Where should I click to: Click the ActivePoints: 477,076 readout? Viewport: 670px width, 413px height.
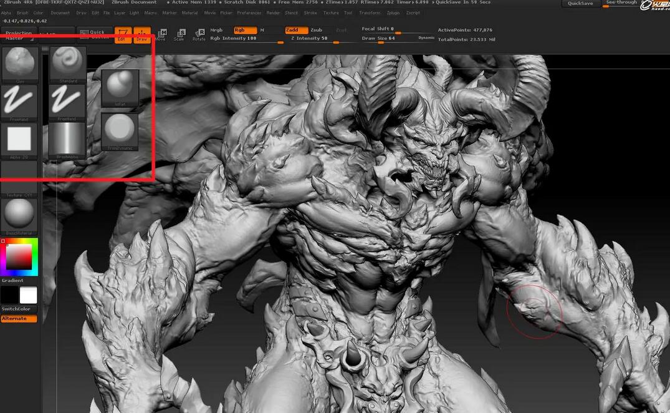coord(465,30)
